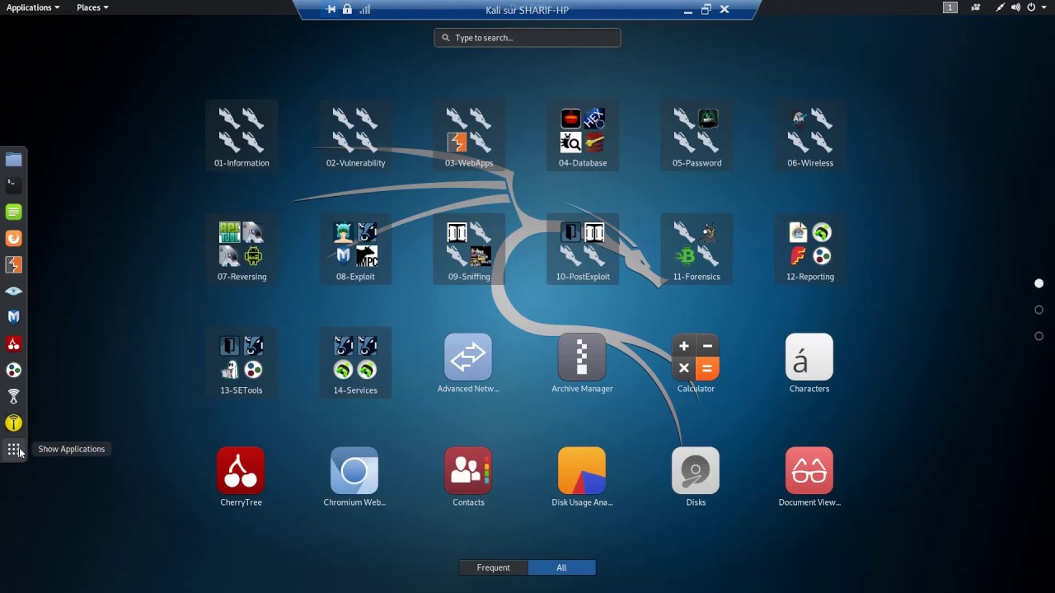Open the 07-Reversing folder
Viewport: 1055px width, 593px height.
241,250
